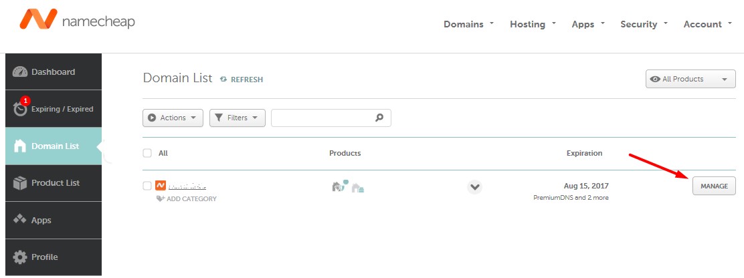Click the 'Aug 15, 2017' expiration date

(586, 186)
